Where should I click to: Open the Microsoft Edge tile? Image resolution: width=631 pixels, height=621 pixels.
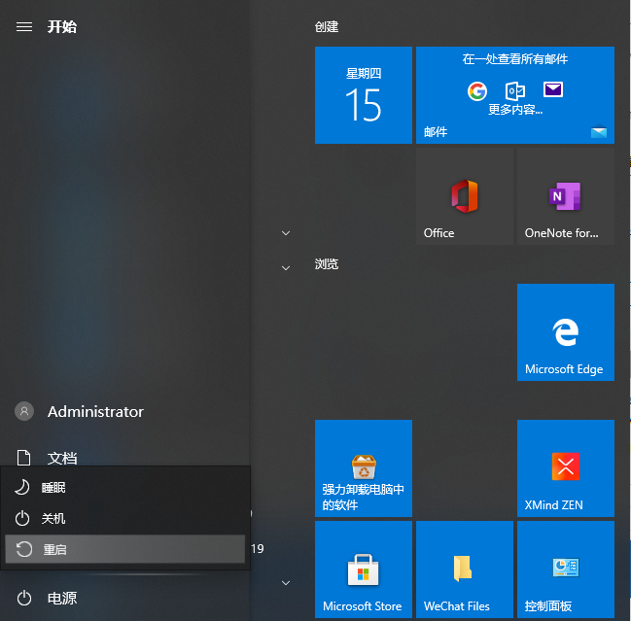pos(565,331)
